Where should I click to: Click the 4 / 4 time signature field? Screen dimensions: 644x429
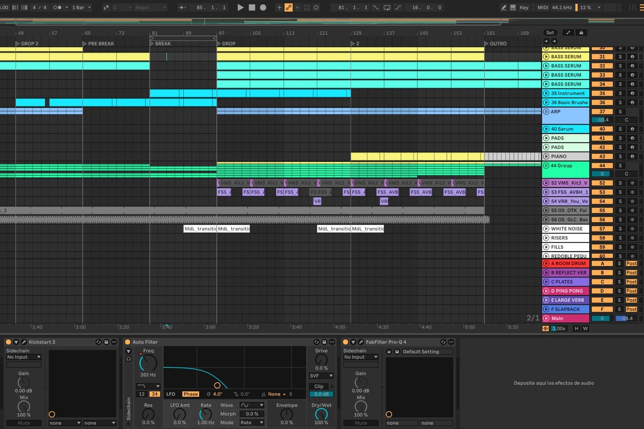[x=40, y=8]
